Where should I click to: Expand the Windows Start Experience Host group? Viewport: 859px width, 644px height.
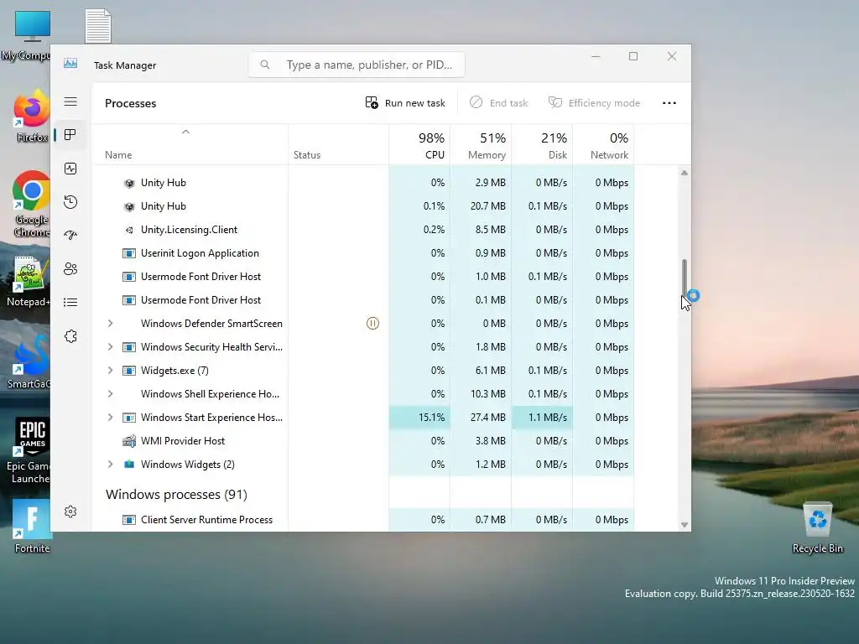coord(110,418)
